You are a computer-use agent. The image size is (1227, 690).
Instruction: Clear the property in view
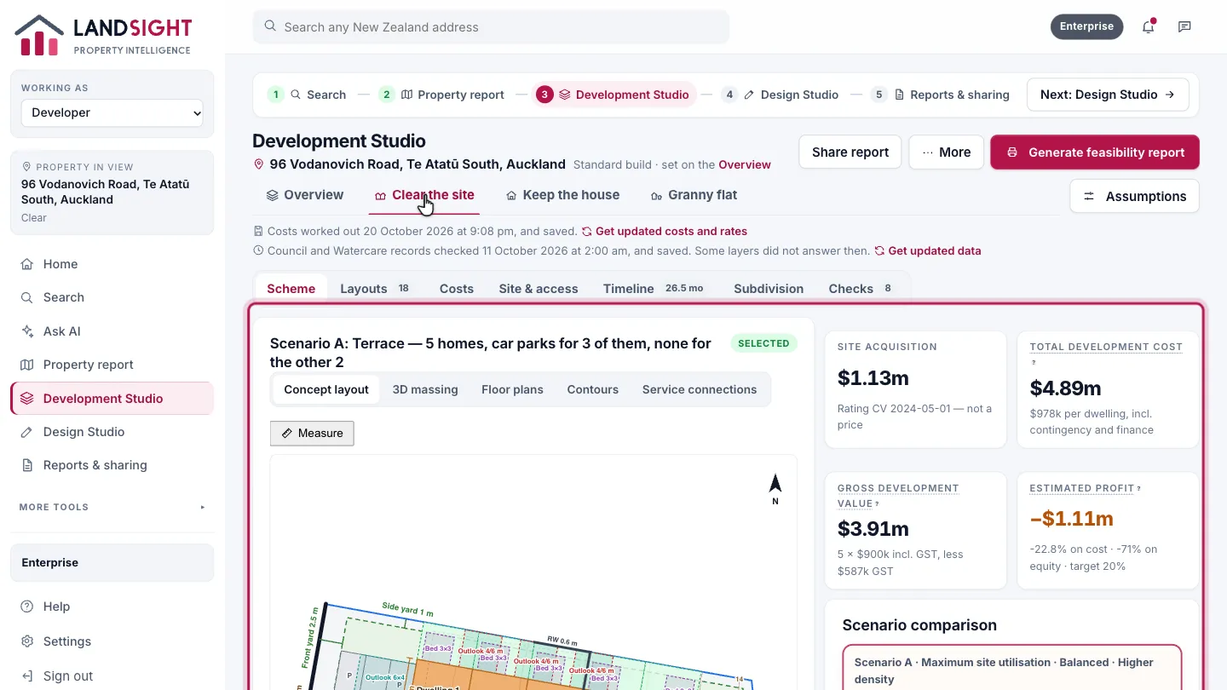[34, 217]
